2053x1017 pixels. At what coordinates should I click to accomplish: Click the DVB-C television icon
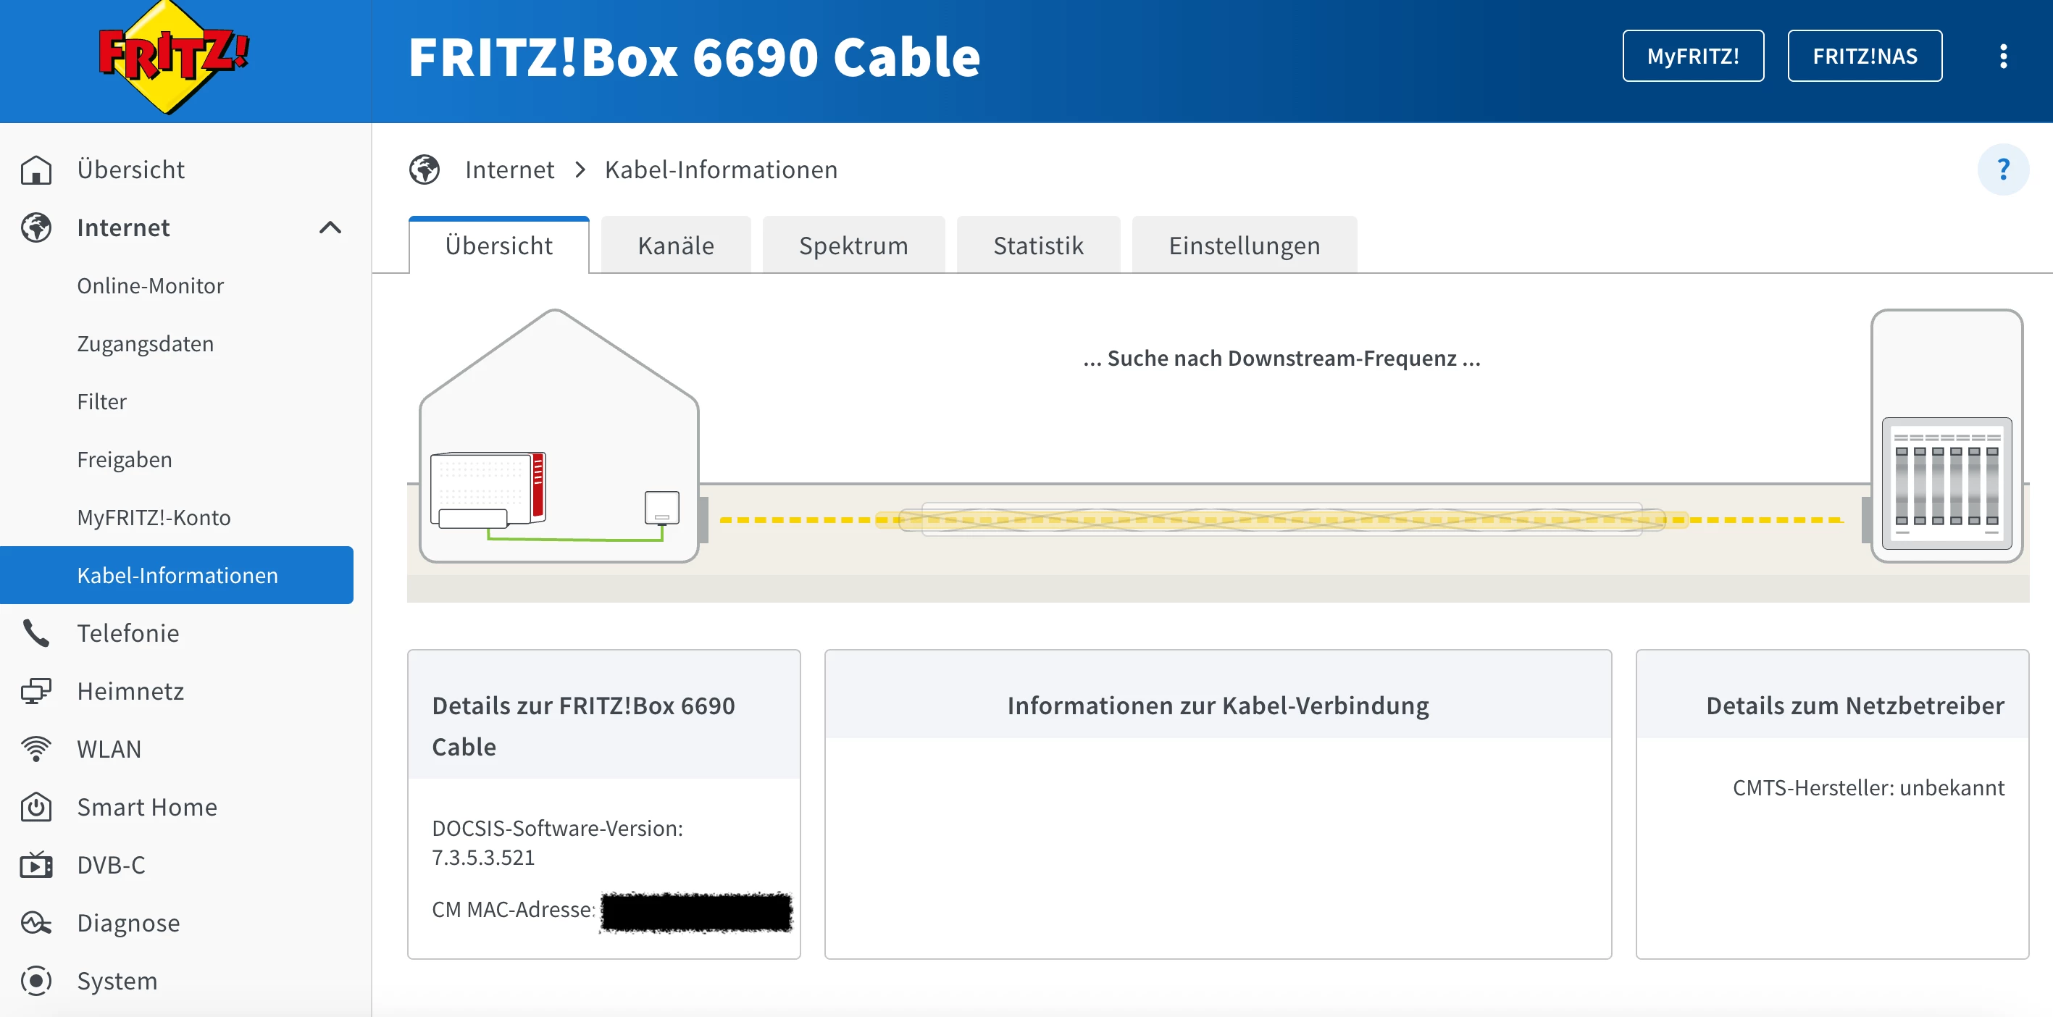pos(36,865)
